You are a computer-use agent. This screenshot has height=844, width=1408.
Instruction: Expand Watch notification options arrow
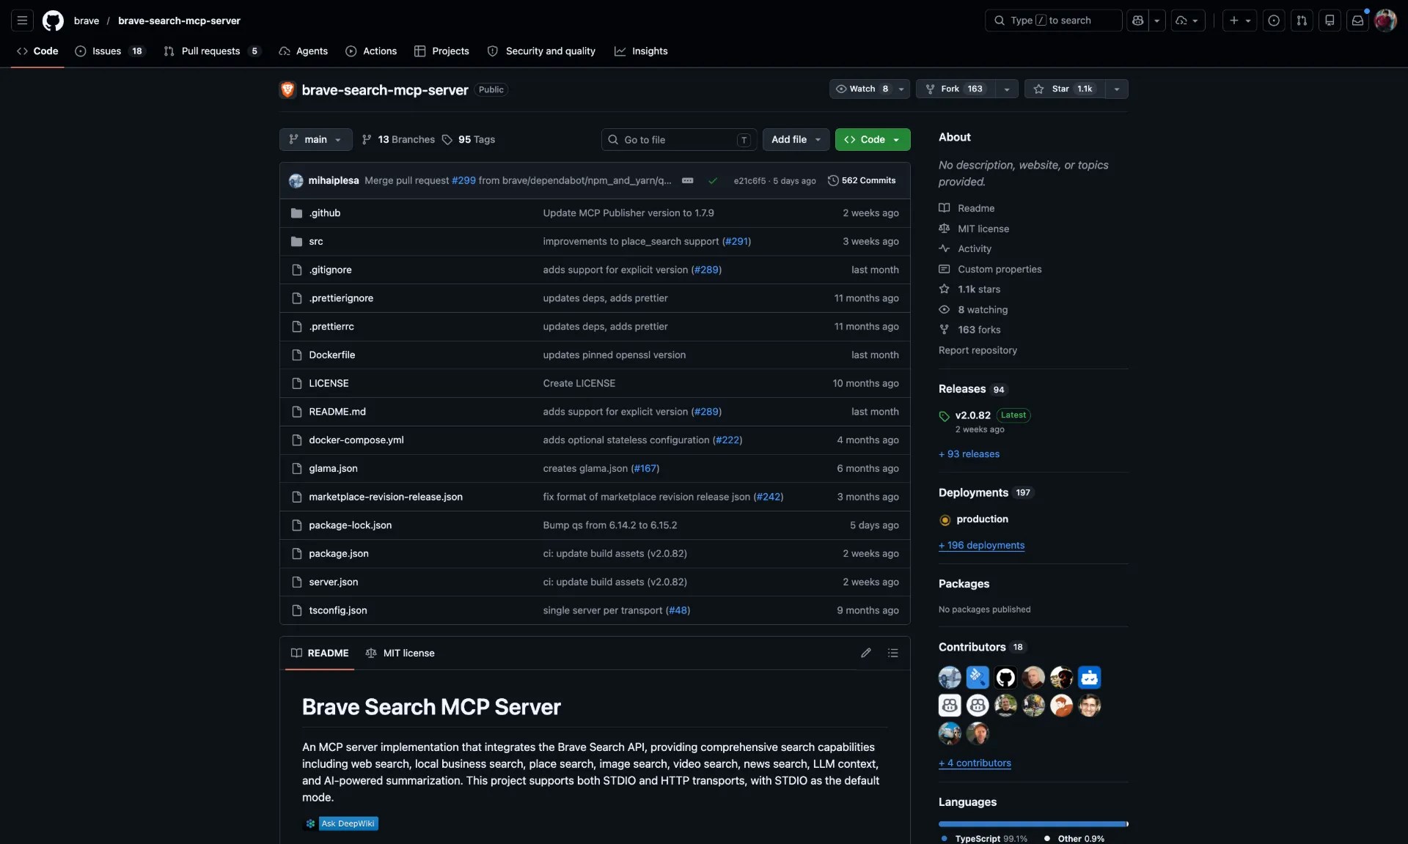(901, 89)
